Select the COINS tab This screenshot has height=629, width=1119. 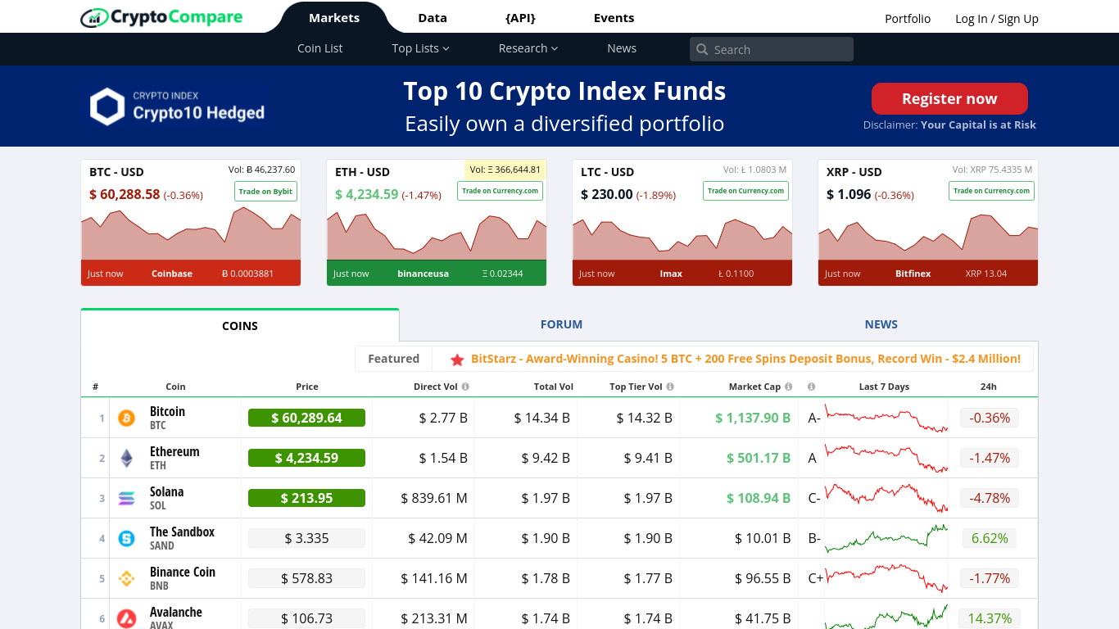[240, 325]
